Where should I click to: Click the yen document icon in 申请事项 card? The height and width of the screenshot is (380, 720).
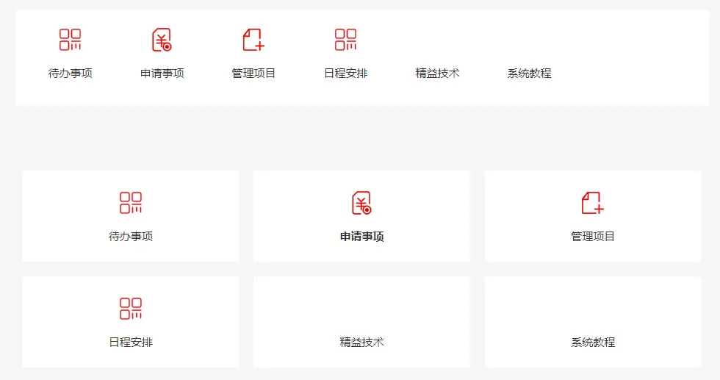[361, 203]
